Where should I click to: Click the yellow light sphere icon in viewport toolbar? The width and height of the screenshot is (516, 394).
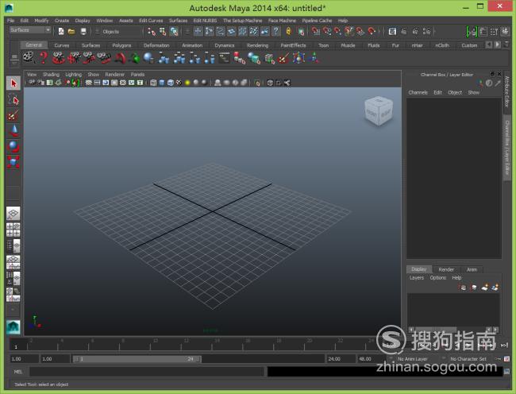point(187,83)
